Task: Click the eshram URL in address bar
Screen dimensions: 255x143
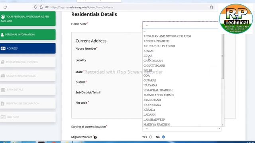Action: tap(82, 7)
